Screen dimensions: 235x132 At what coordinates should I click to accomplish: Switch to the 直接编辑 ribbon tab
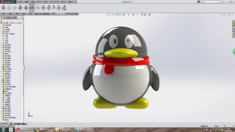[46, 14]
